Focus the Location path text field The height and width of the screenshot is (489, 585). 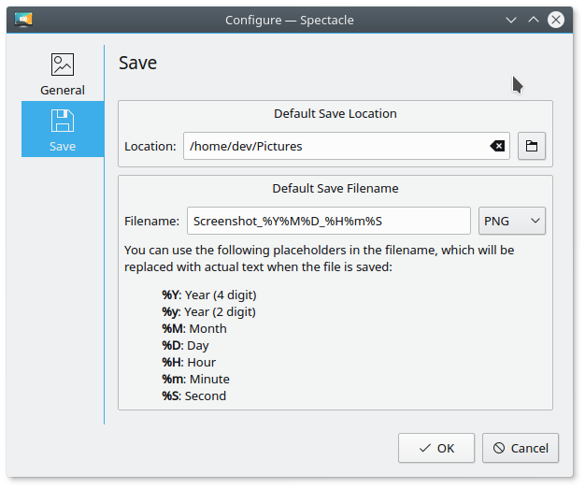336,146
